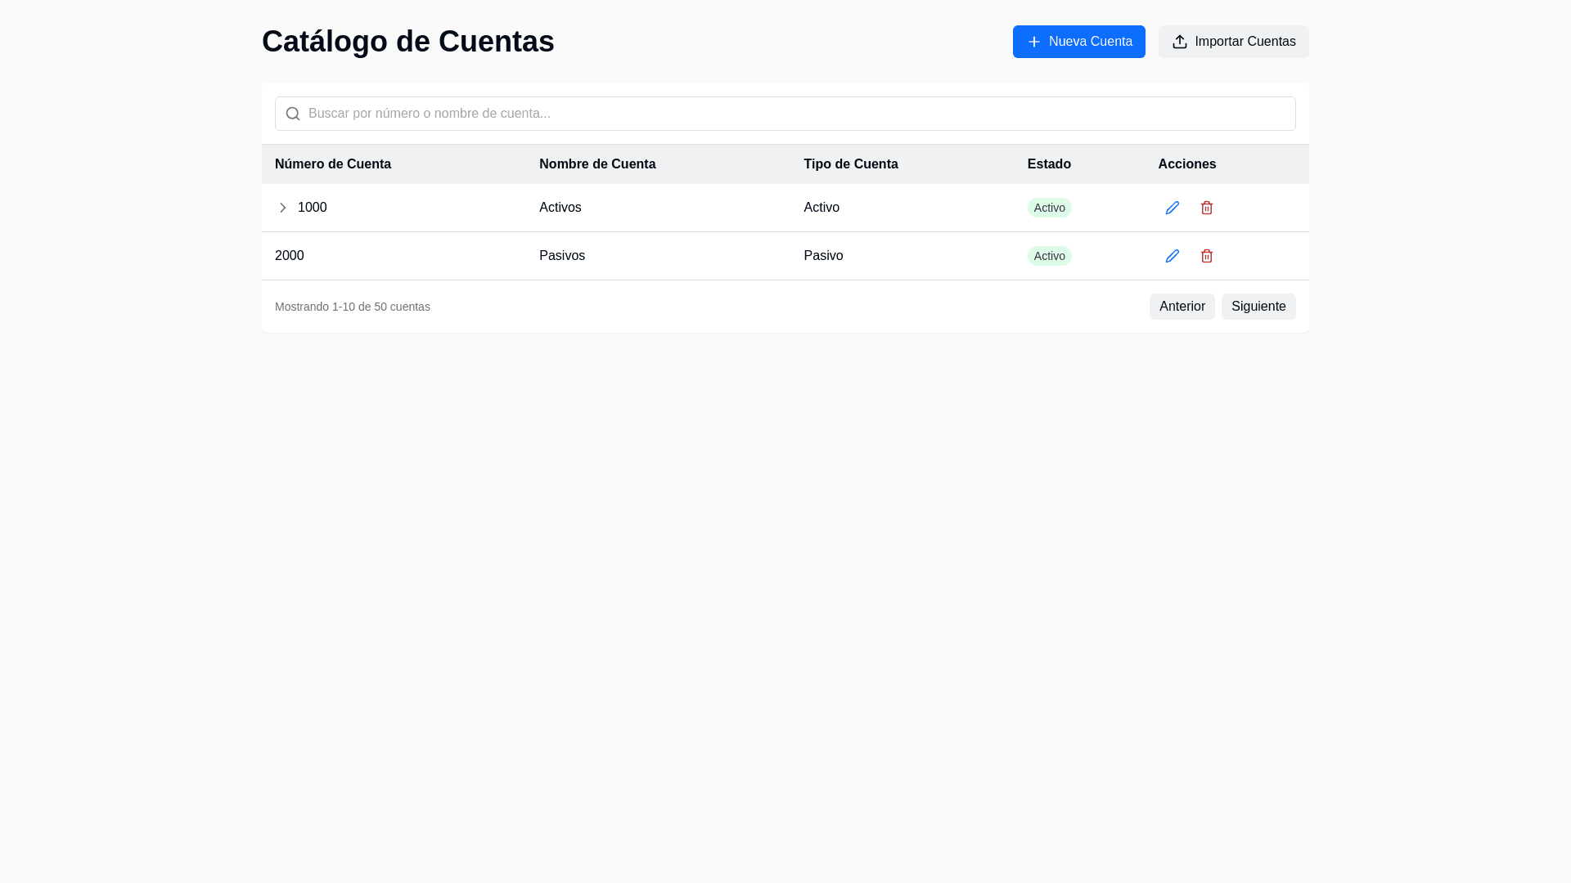Click the upload icon in Importar Cuentas
The width and height of the screenshot is (1571, 883).
pos(1179,42)
